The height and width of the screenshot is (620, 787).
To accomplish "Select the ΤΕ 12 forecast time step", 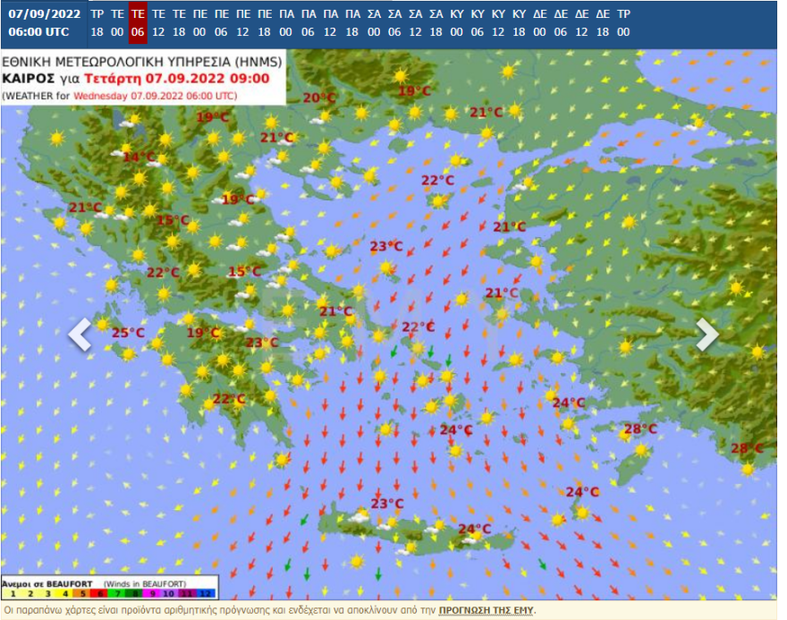I will point(158,23).
